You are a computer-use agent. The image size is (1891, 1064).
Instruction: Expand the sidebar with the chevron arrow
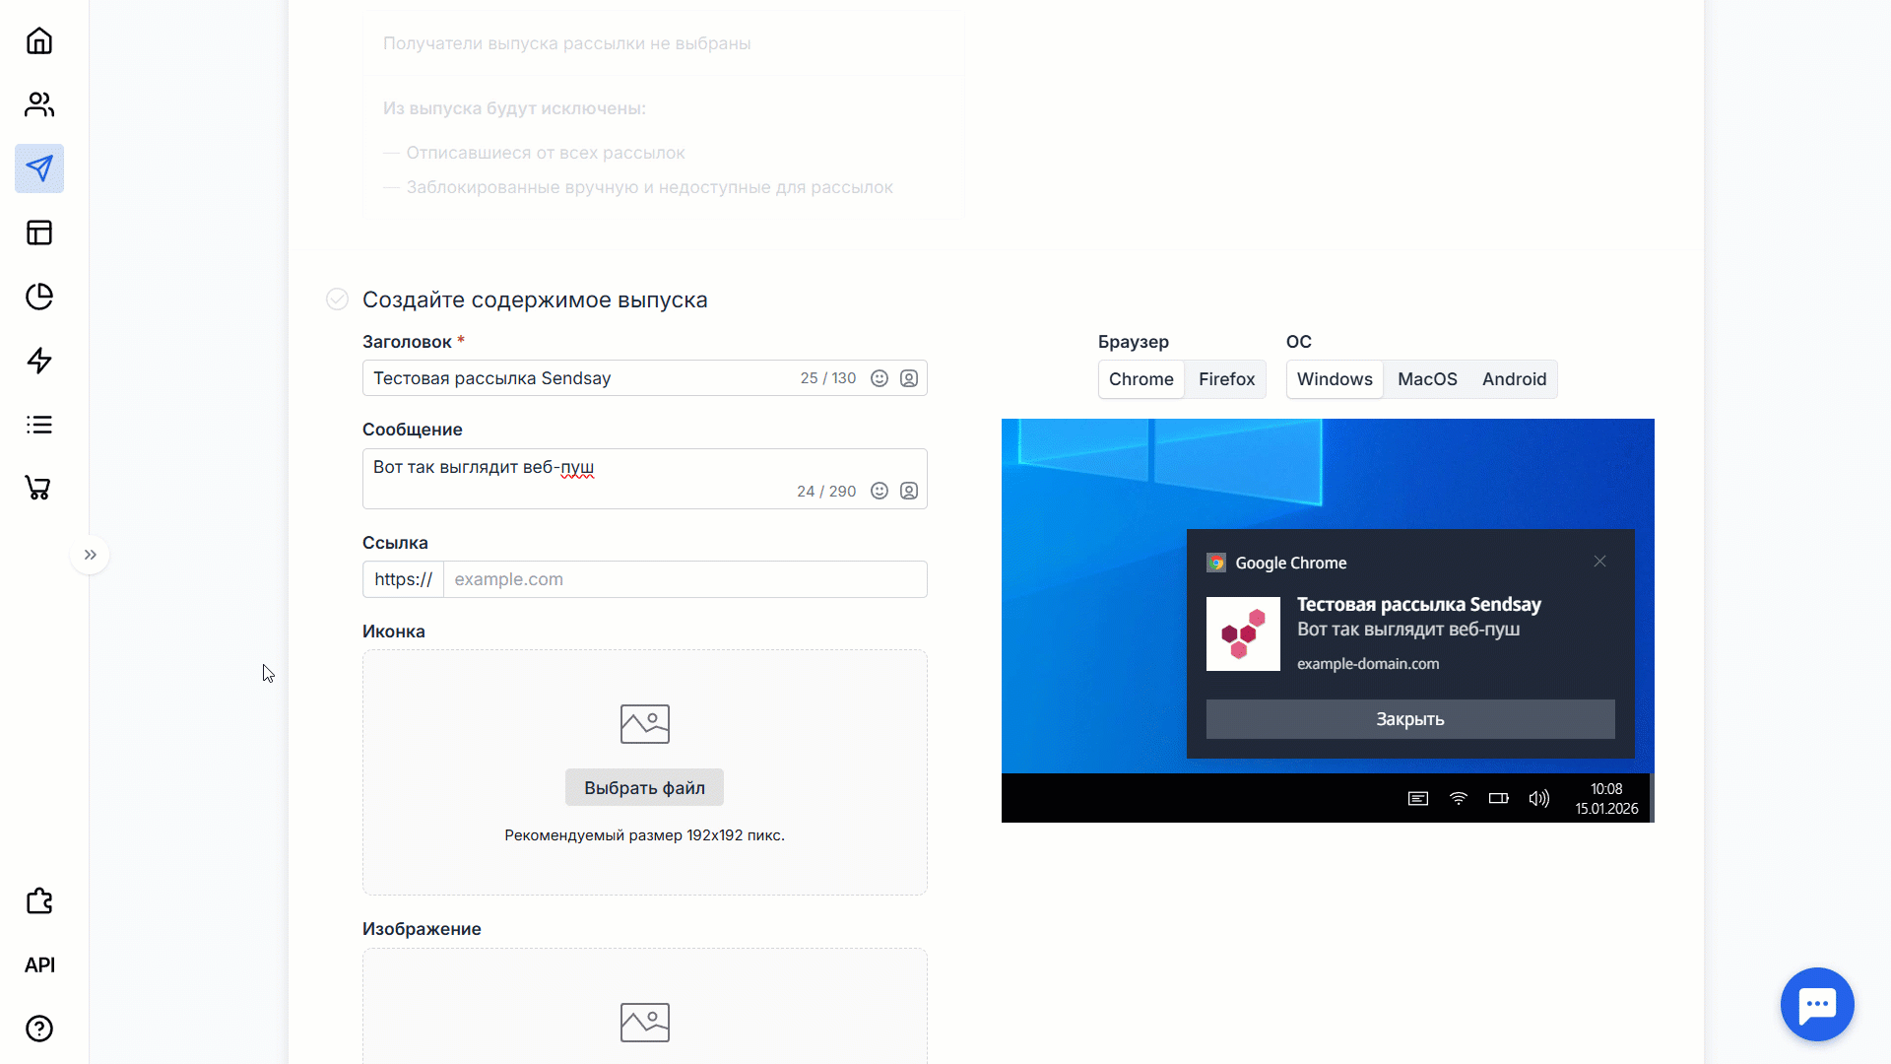[90, 555]
